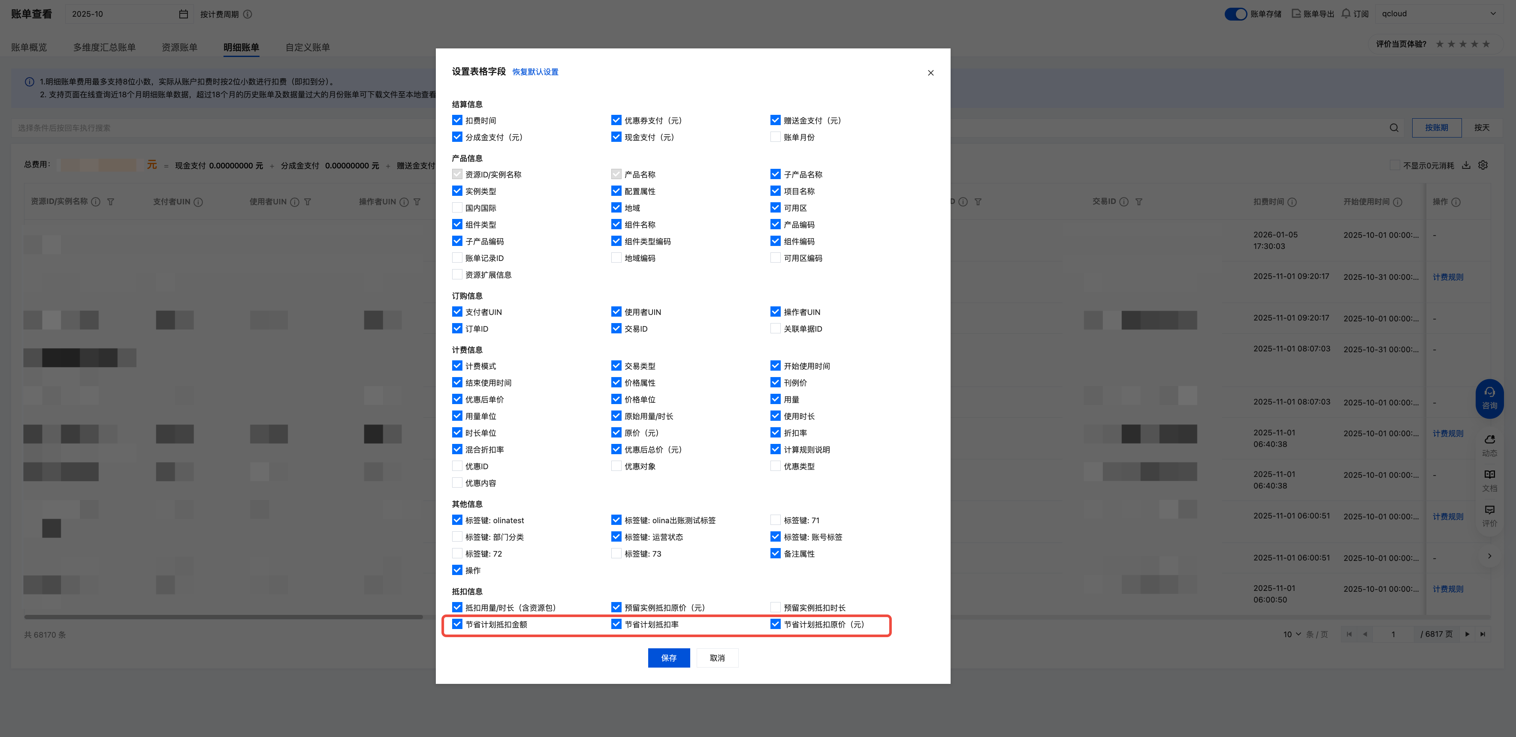This screenshot has height=737, width=1516.
Task: Expand the side panel chevron arrow
Action: (1489, 556)
